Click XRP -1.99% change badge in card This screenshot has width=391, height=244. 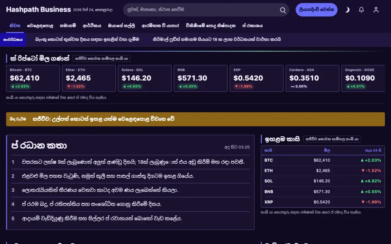coord(244,87)
